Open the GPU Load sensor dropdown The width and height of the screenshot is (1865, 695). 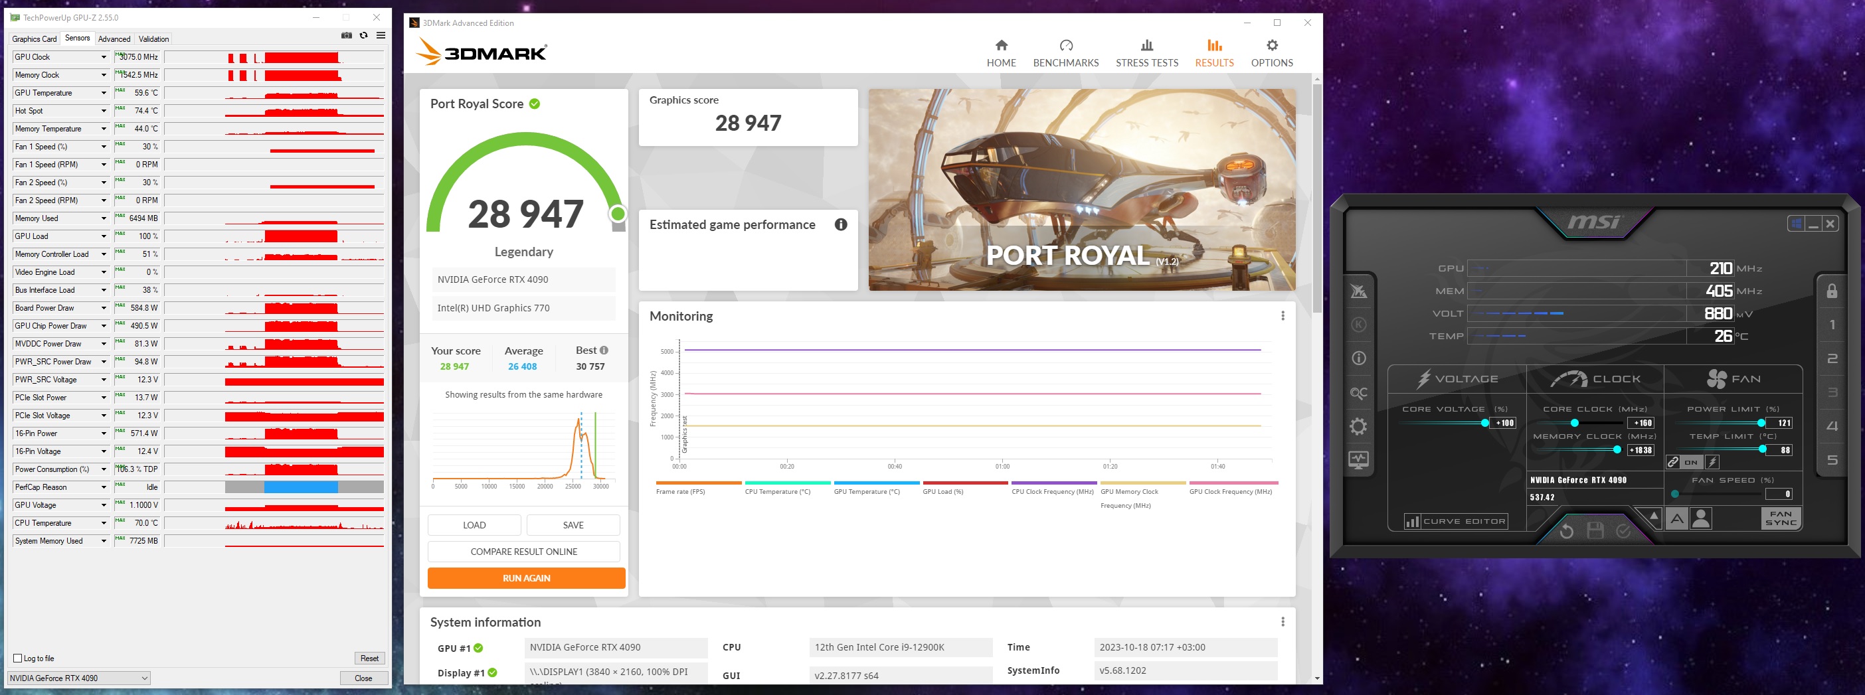[x=104, y=236]
